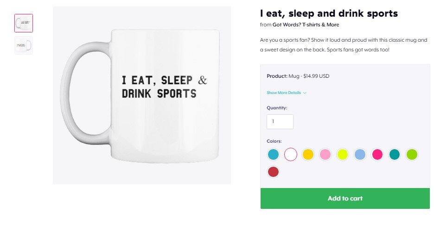View the second mug back thumbnail

(x=24, y=45)
